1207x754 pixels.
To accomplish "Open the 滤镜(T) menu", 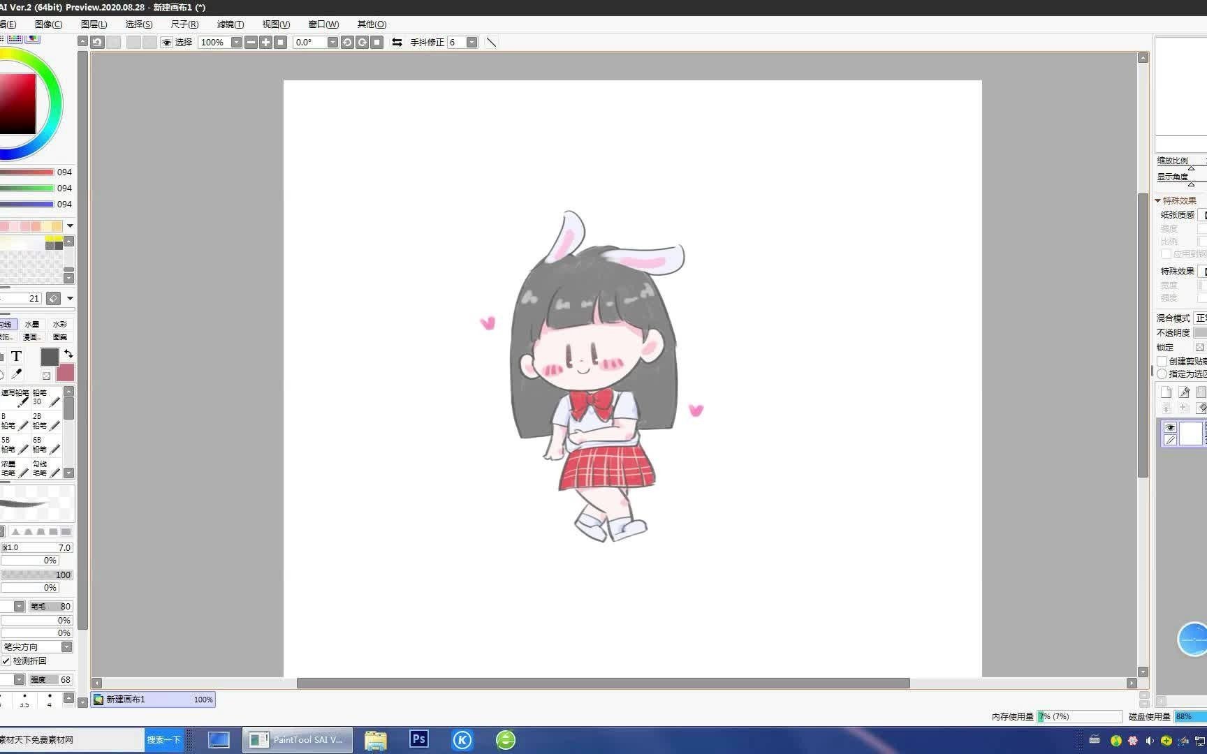I will 231,24.
